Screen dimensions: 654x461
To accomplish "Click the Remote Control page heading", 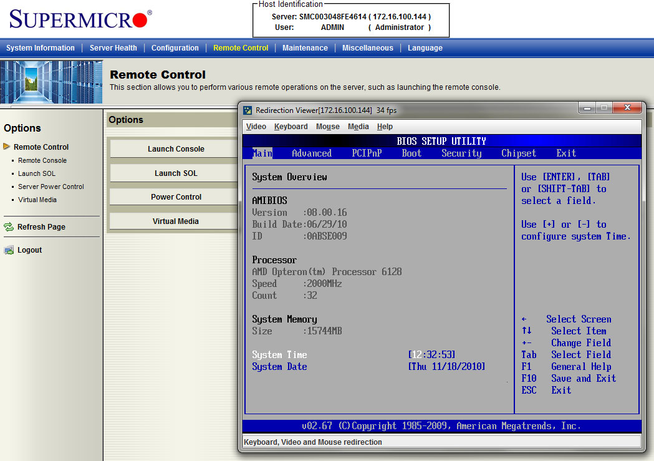I will pyautogui.click(x=158, y=75).
